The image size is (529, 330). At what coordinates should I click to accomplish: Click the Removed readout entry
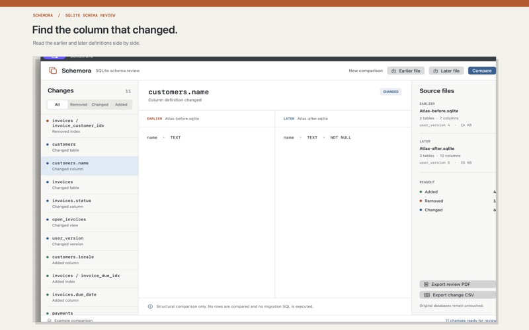tap(458, 201)
